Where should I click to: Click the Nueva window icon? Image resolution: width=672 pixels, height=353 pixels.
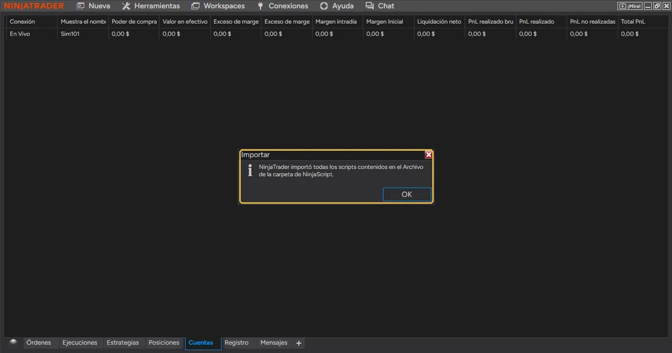tap(80, 6)
